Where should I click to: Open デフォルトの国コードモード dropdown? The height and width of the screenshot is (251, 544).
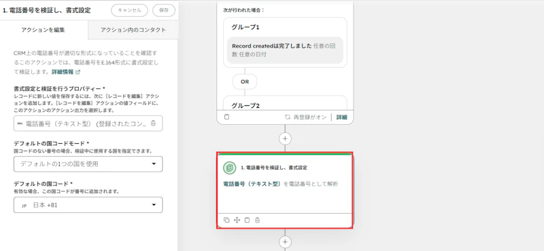coord(88,164)
